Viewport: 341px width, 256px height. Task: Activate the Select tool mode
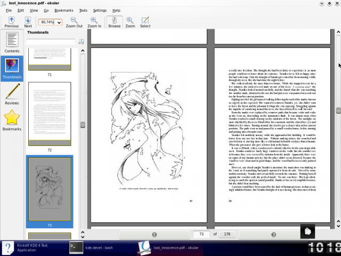145,22
